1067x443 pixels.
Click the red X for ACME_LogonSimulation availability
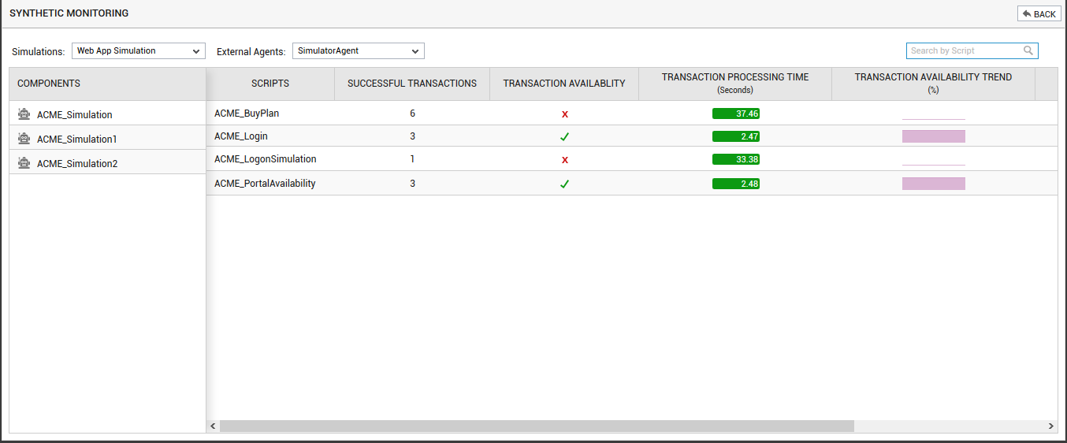pyautogui.click(x=565, y=160)
